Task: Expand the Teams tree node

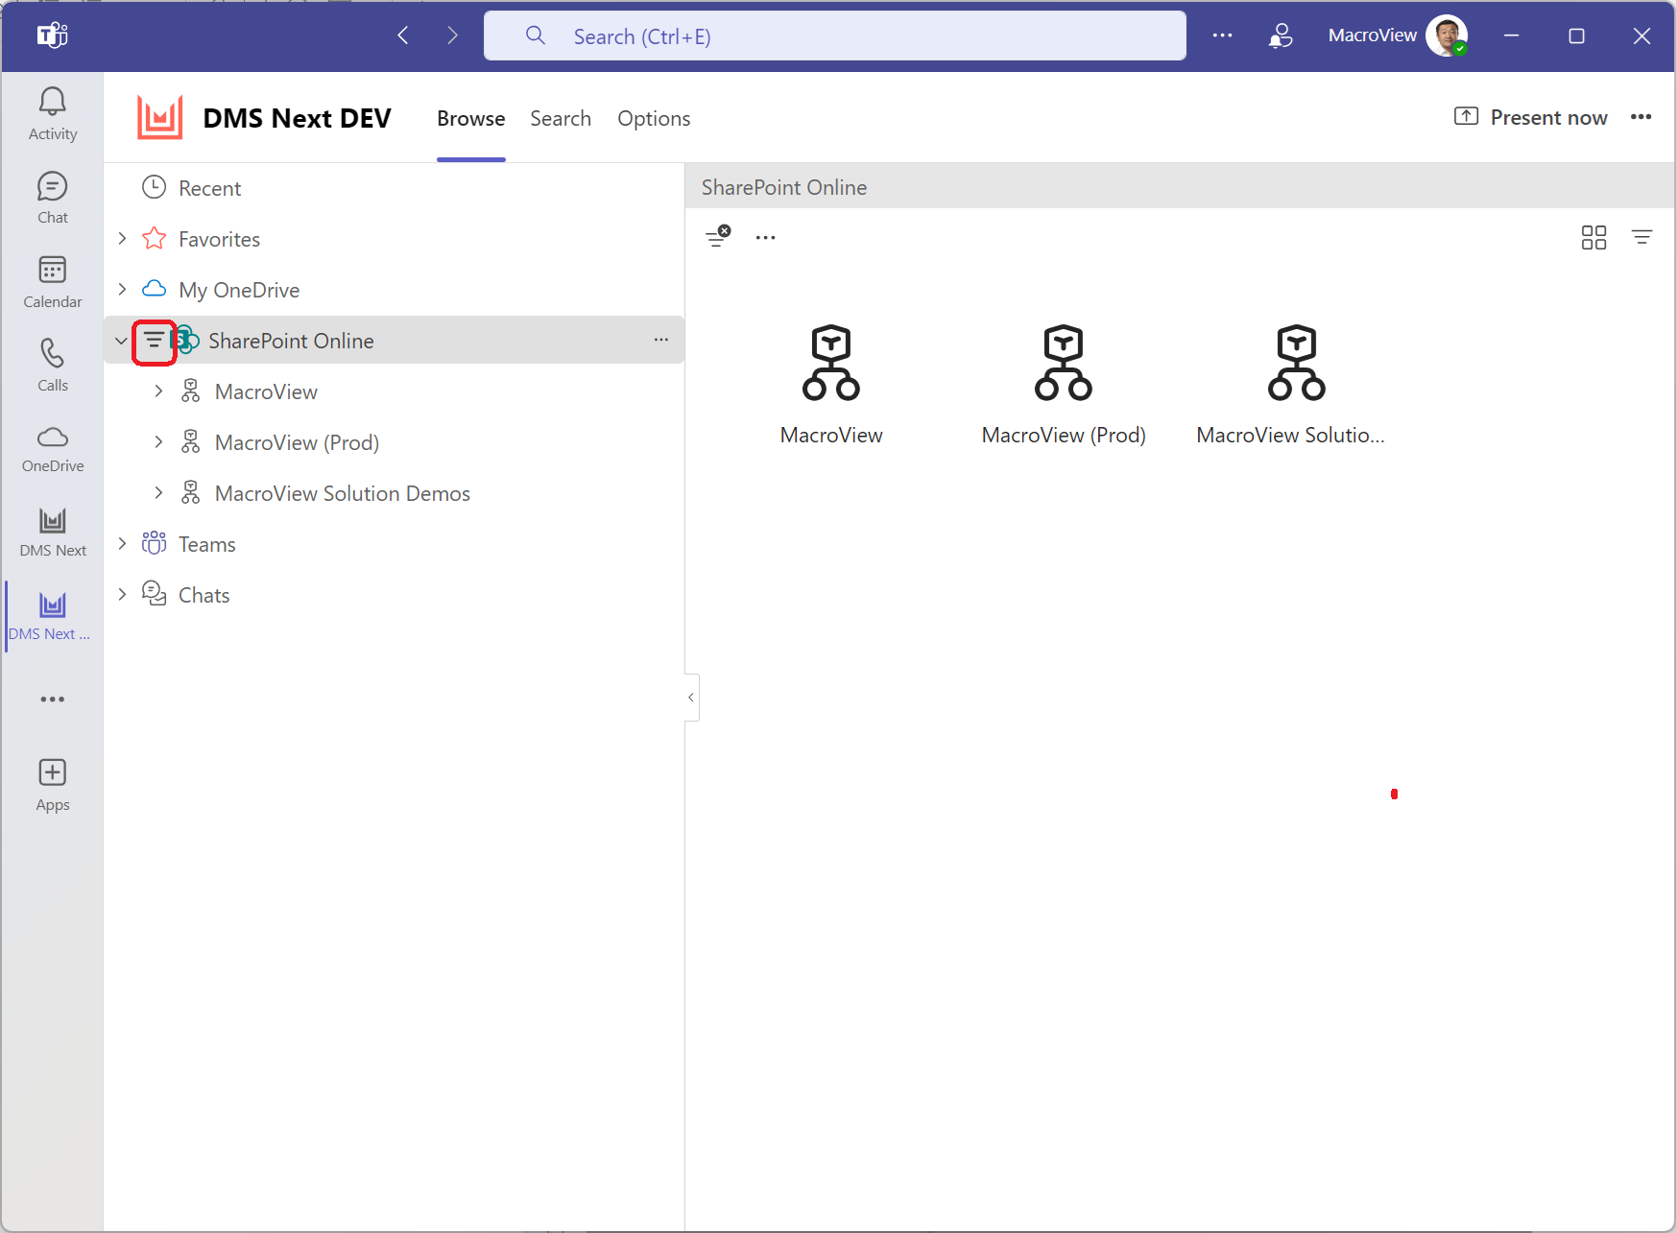Action: point(122,543)
